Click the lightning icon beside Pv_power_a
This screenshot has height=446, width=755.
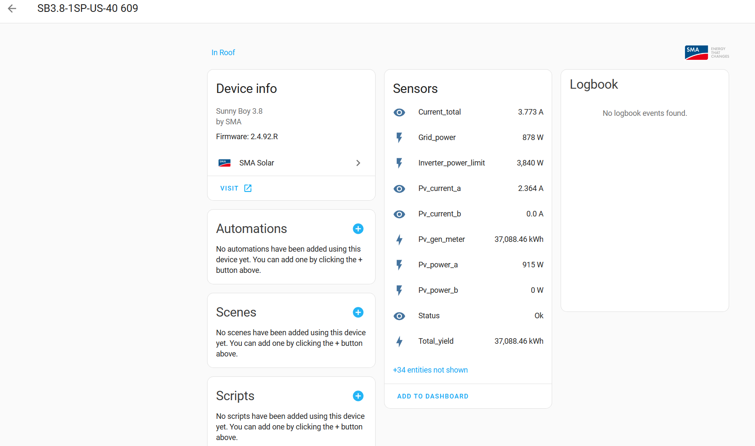399,265
